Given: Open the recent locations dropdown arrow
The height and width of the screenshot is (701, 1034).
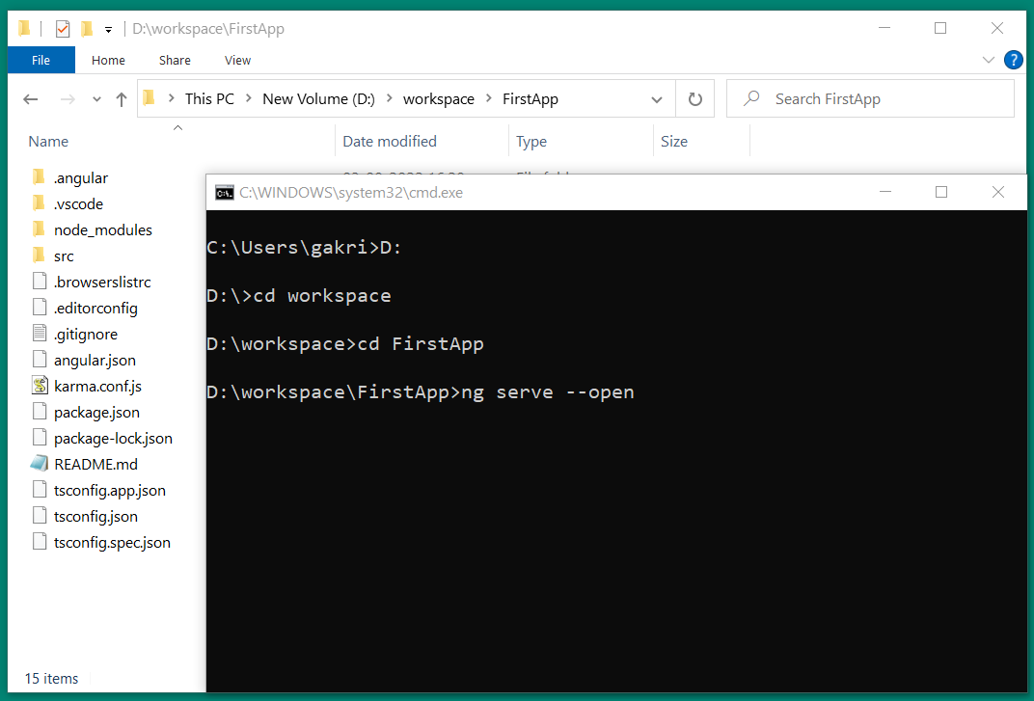Looking at the screenshot, I should click(x=96, y=99).
